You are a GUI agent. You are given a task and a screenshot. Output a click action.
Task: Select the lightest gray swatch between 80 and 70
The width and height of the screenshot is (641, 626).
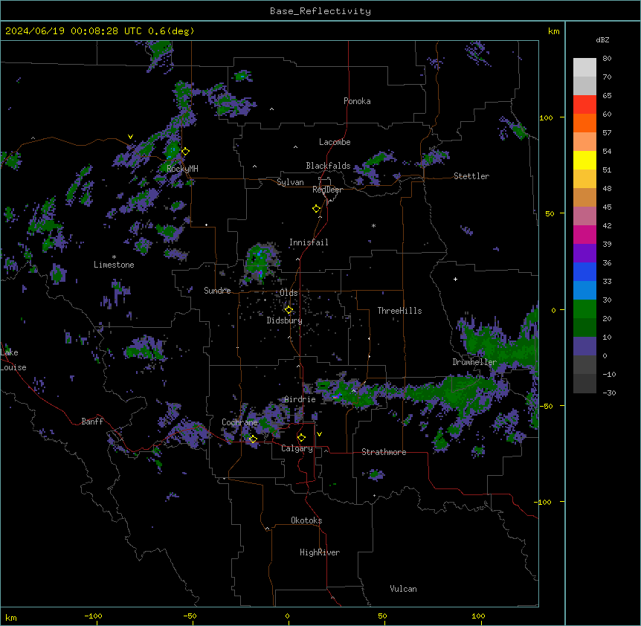[584, 68]
